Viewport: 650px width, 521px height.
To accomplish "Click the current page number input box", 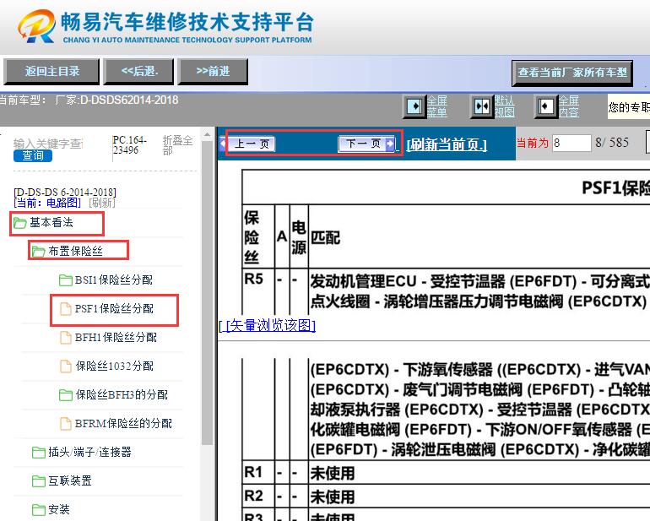I will coord(571,143).
